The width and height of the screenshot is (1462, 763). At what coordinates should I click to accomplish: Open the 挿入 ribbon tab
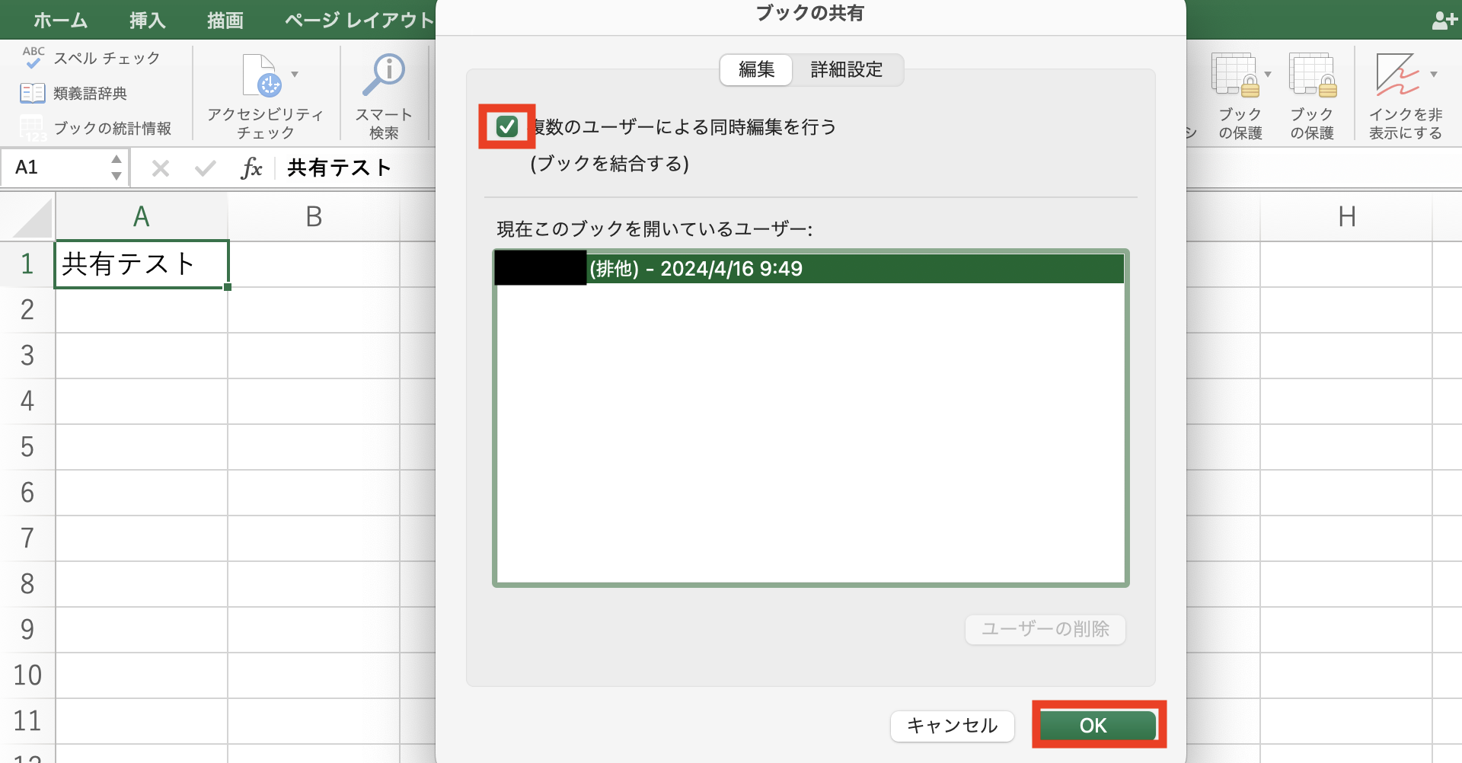click(x=148, y=21)
